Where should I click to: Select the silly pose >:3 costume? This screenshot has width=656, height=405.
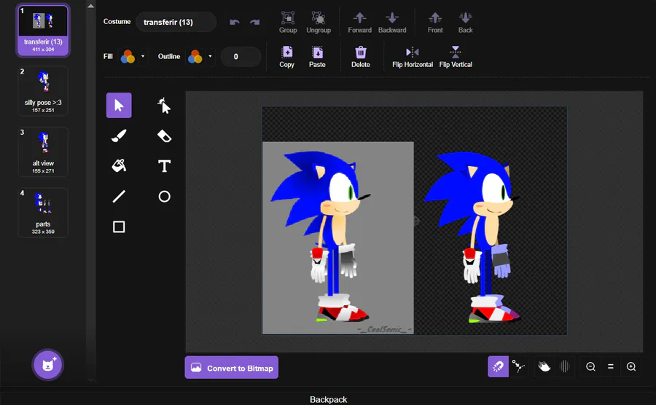(43, 91)
